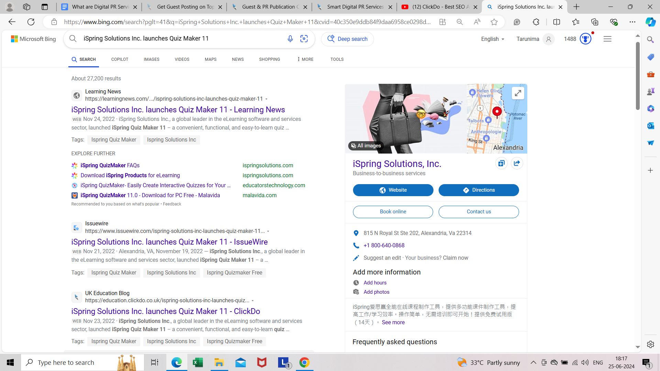The height and width of the screenshot is (371, 660).
Task: Open Edge Settings and more menu
Action: 632,22
